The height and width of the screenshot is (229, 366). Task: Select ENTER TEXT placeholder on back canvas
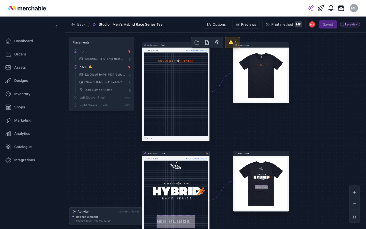[x=176, y=222]
